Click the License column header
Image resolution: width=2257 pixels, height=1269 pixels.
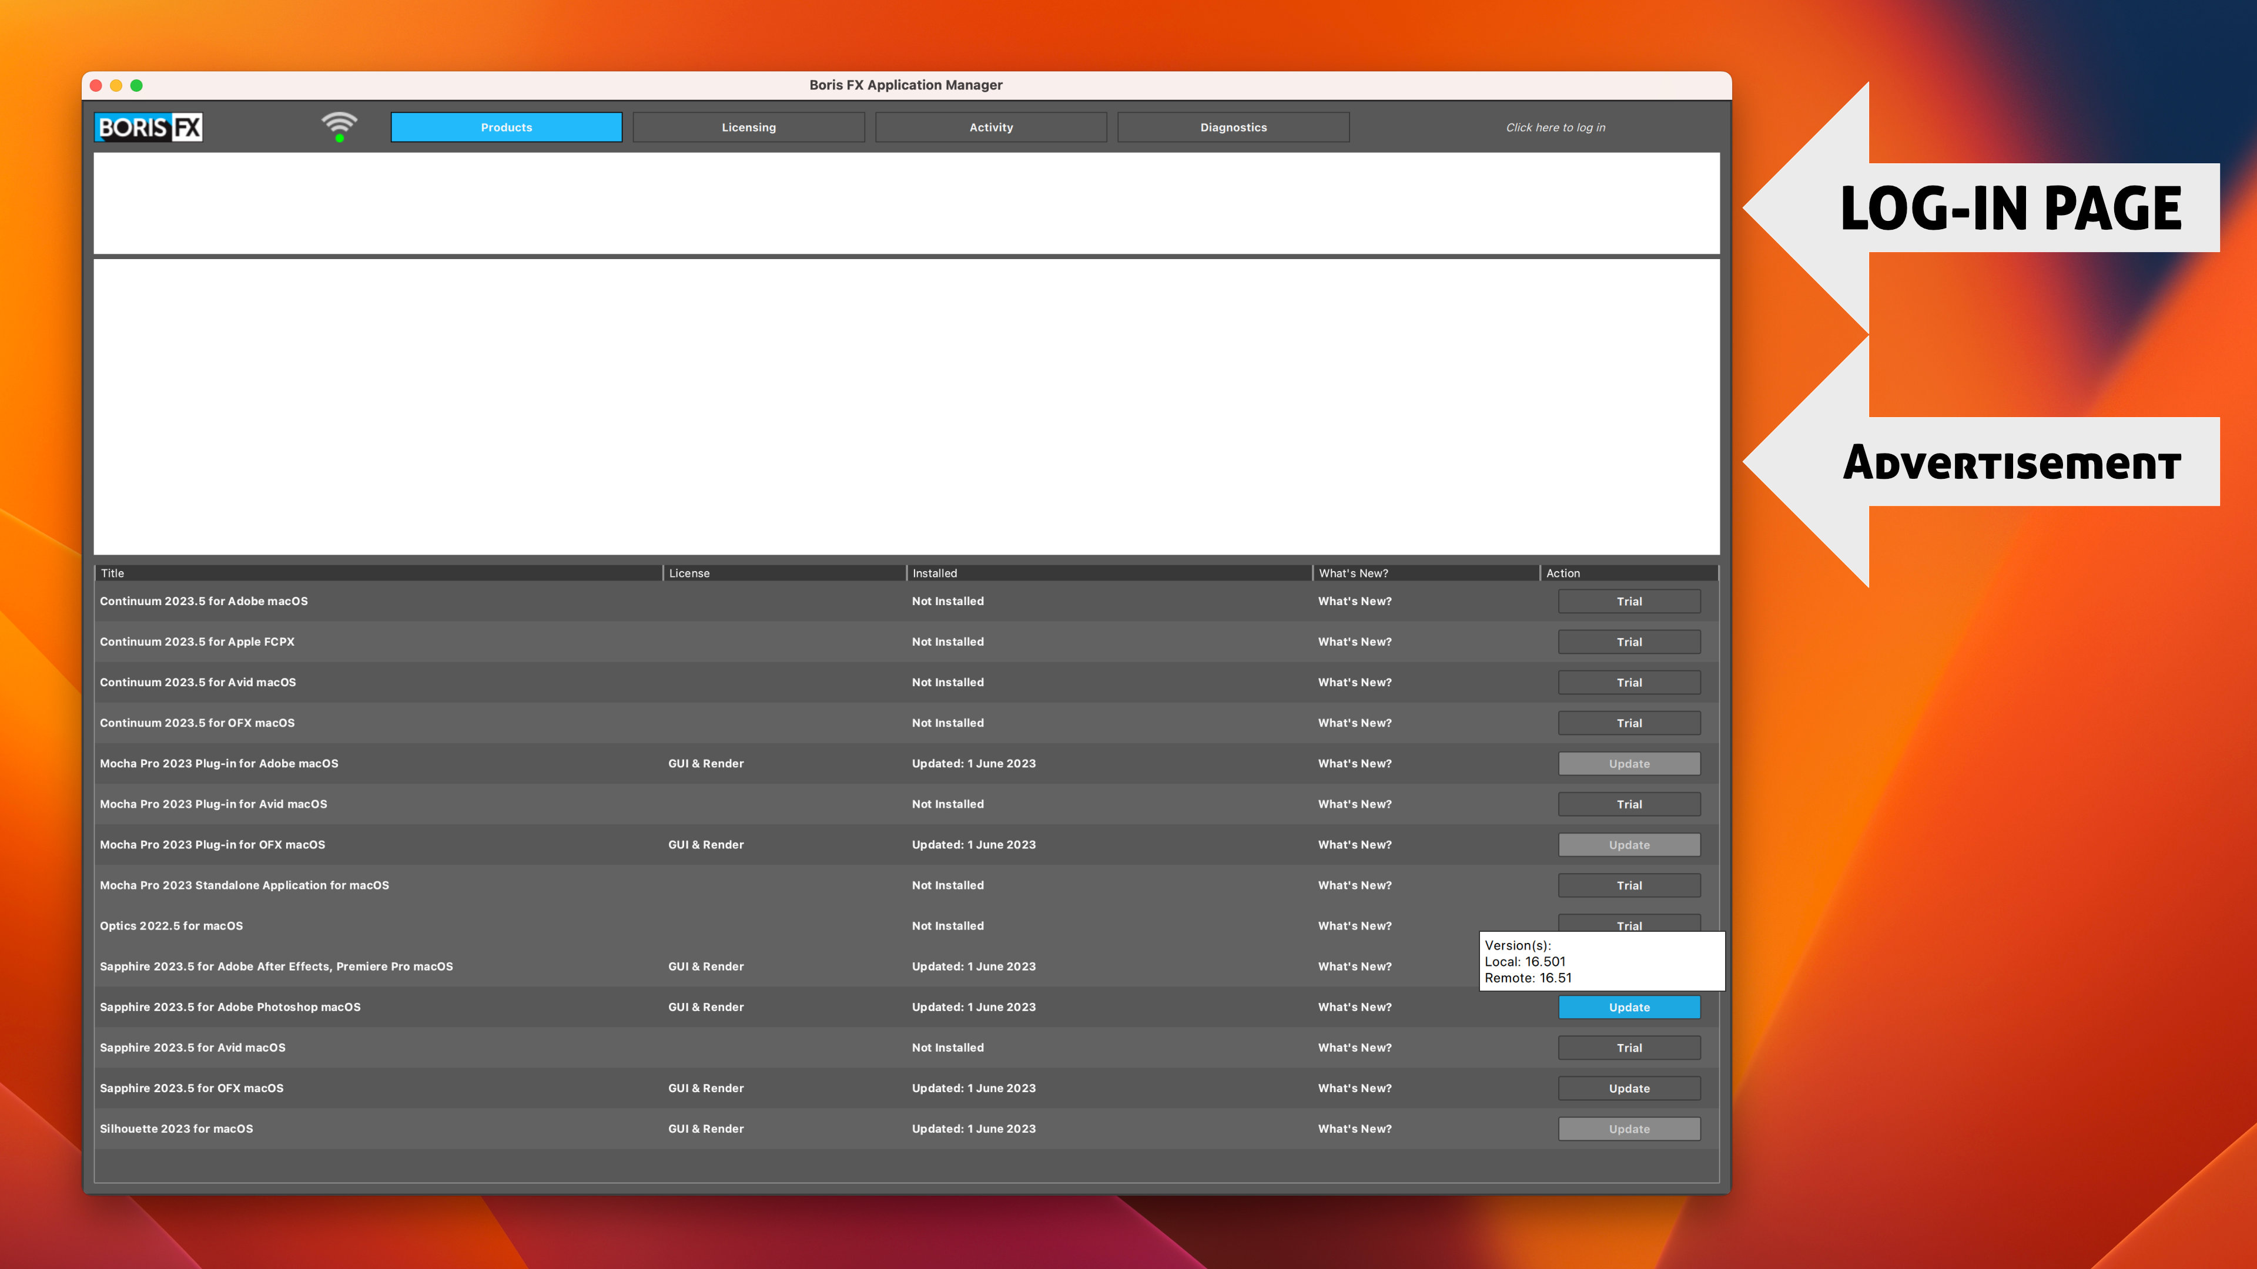[x=784, y=573]
